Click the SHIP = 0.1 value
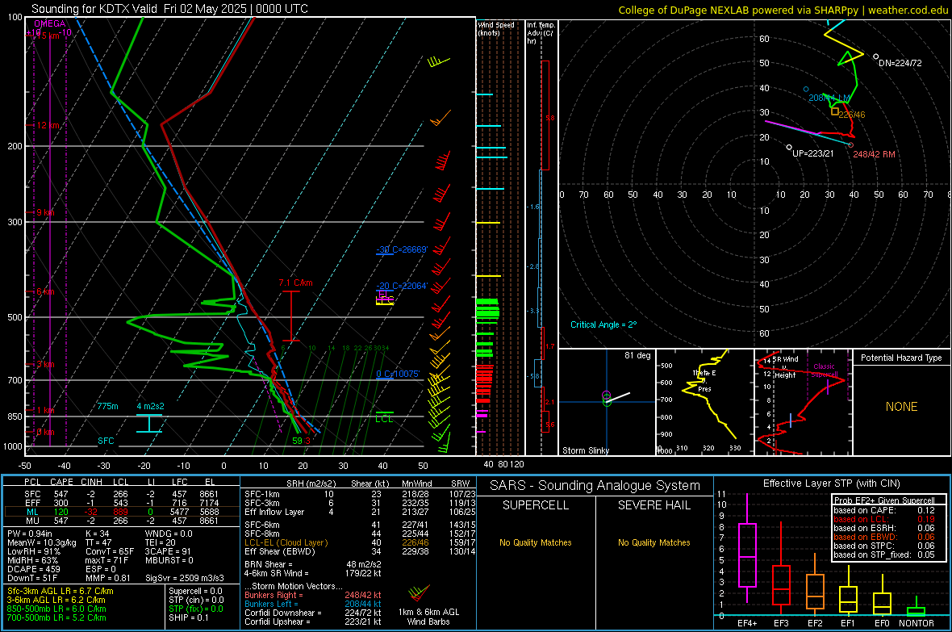This screenshot has width=952, height=632. click(188, 617)
